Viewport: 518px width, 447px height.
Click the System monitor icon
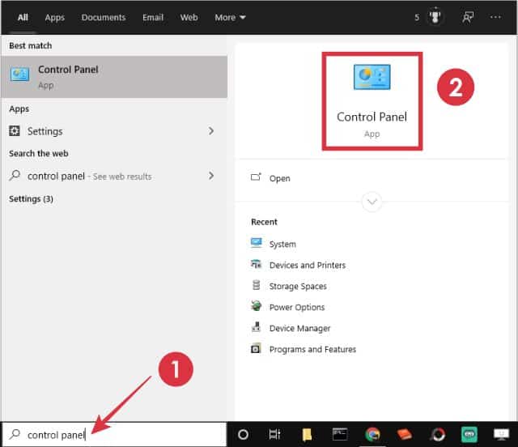[256, 243]
